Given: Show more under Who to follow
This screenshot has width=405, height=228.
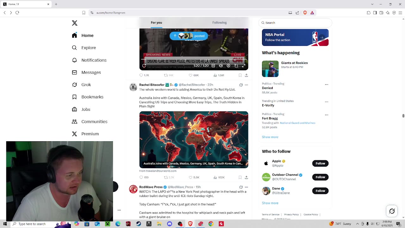Looking at the screenshot, I should (x=270, y=203).
